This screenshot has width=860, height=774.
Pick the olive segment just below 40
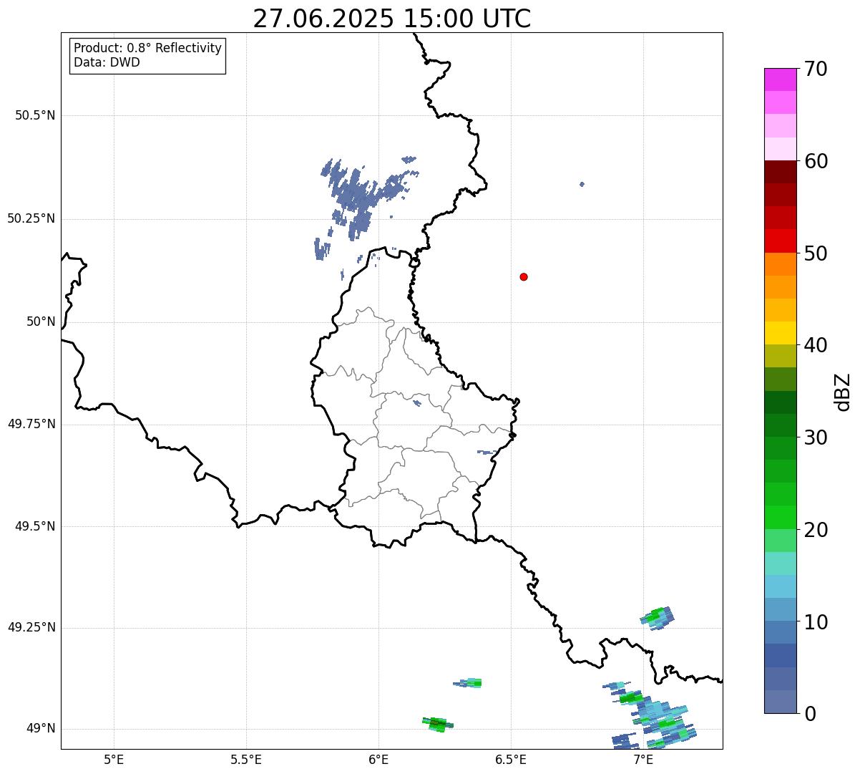[x=780, y=357]
